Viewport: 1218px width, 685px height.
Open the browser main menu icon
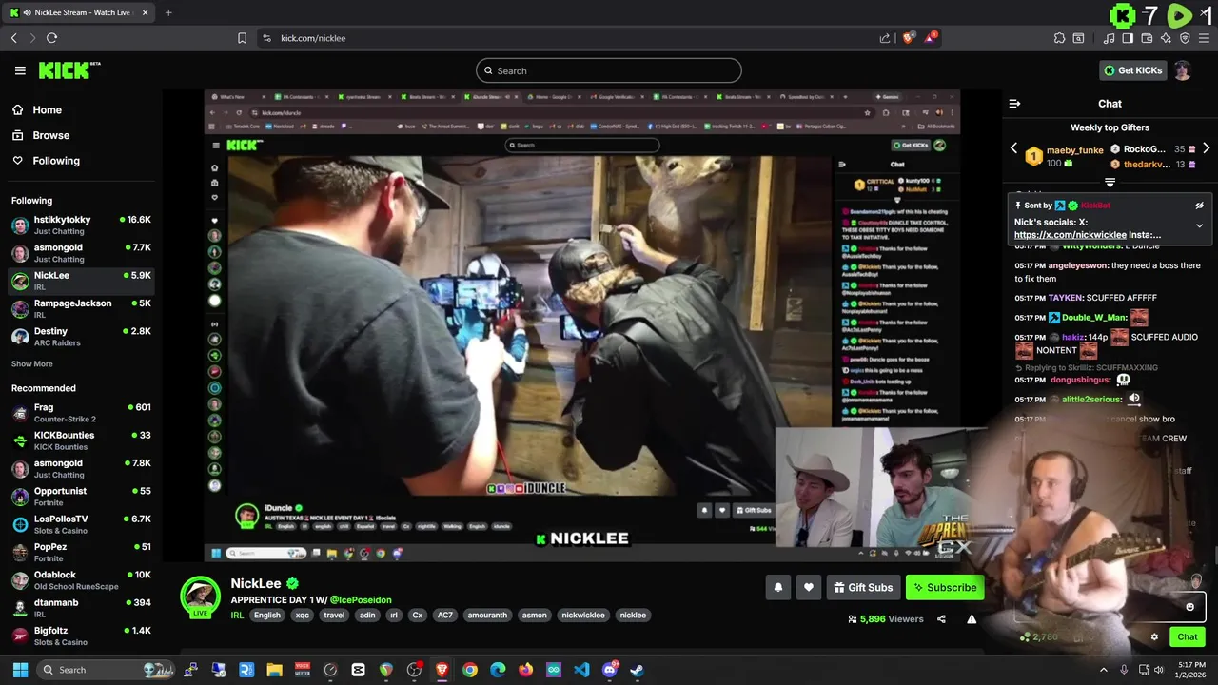(1204, 38)
